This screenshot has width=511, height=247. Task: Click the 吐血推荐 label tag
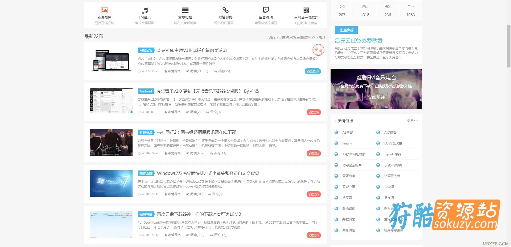[346, 30]
